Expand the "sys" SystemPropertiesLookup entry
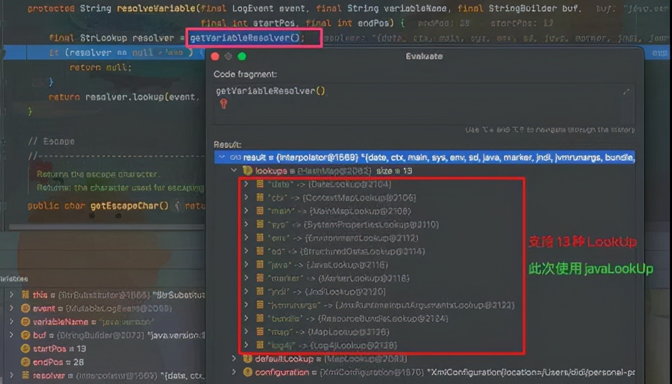The height and width of the screenshot is (384, 672). coord(246,224)
